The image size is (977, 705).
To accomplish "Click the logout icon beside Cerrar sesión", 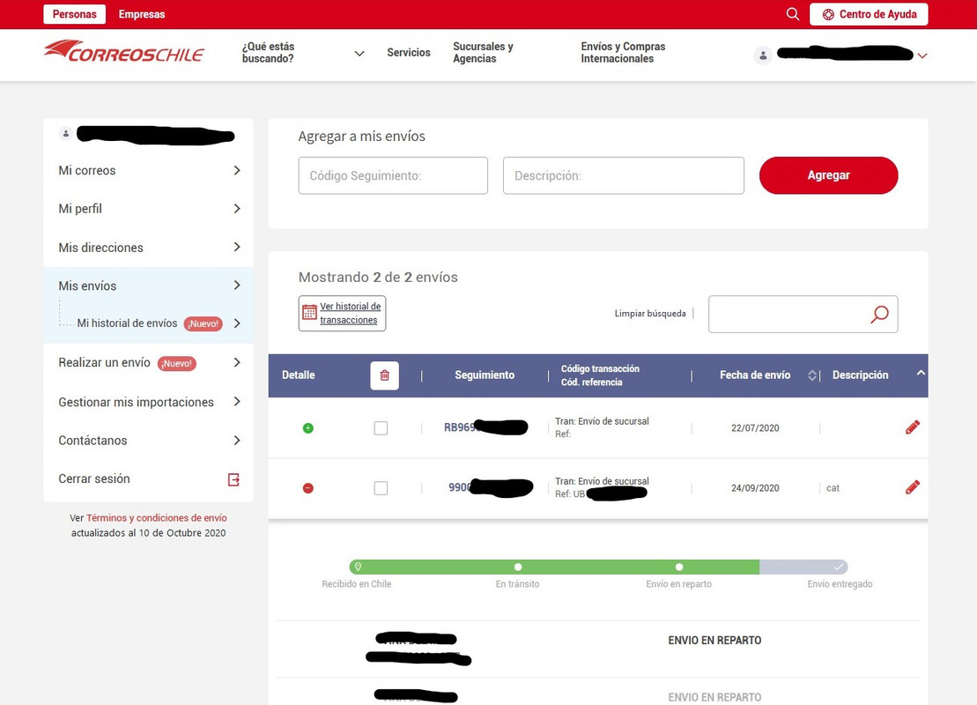I will click(x=233, y=479).
